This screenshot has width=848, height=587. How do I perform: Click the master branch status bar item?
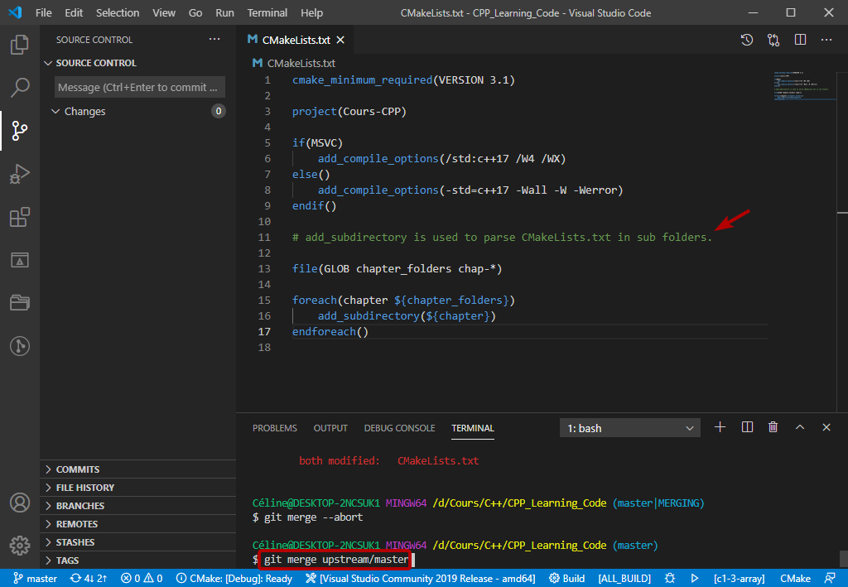35,579
